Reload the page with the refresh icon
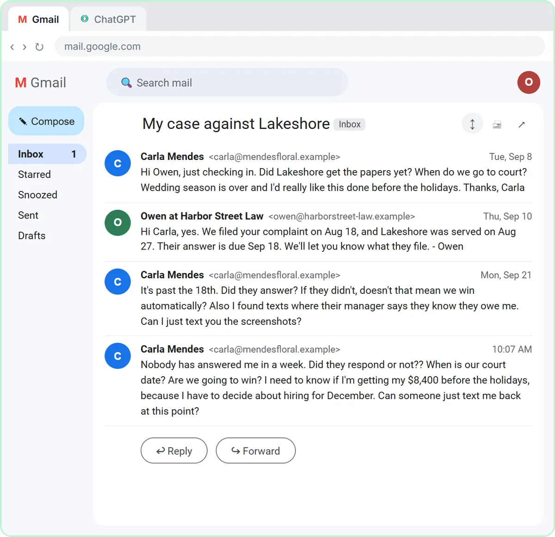Viewport: 555px width, 537px height. pyautogui.click(x=39, y=47)
